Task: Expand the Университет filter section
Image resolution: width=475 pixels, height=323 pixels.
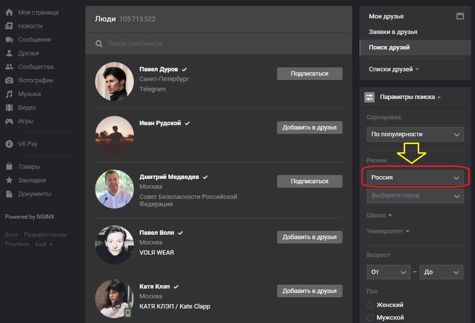Action: pyautogui.click(x=388, y=231)
